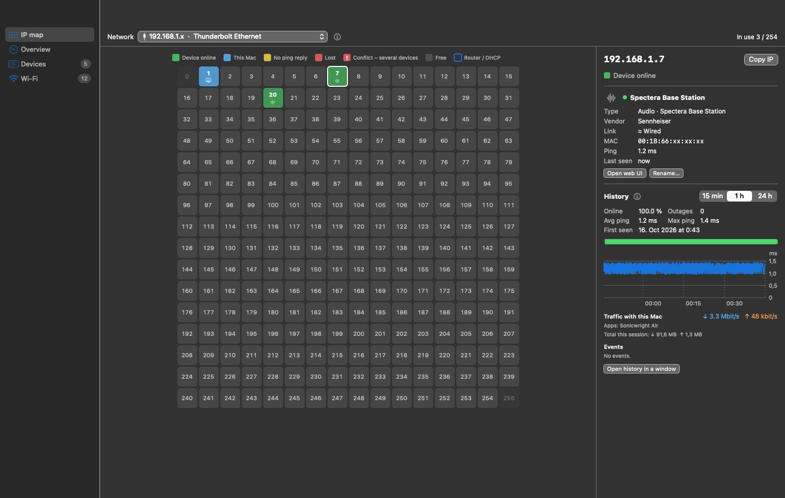Open the IP map view in sidebar
Screen dimensions: 785x498
50,35
